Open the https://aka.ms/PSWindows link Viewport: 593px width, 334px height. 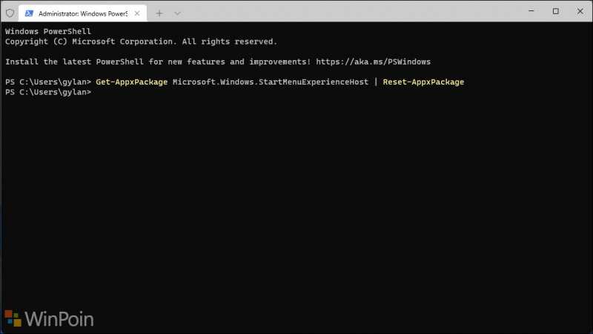(x=374, y=62)
